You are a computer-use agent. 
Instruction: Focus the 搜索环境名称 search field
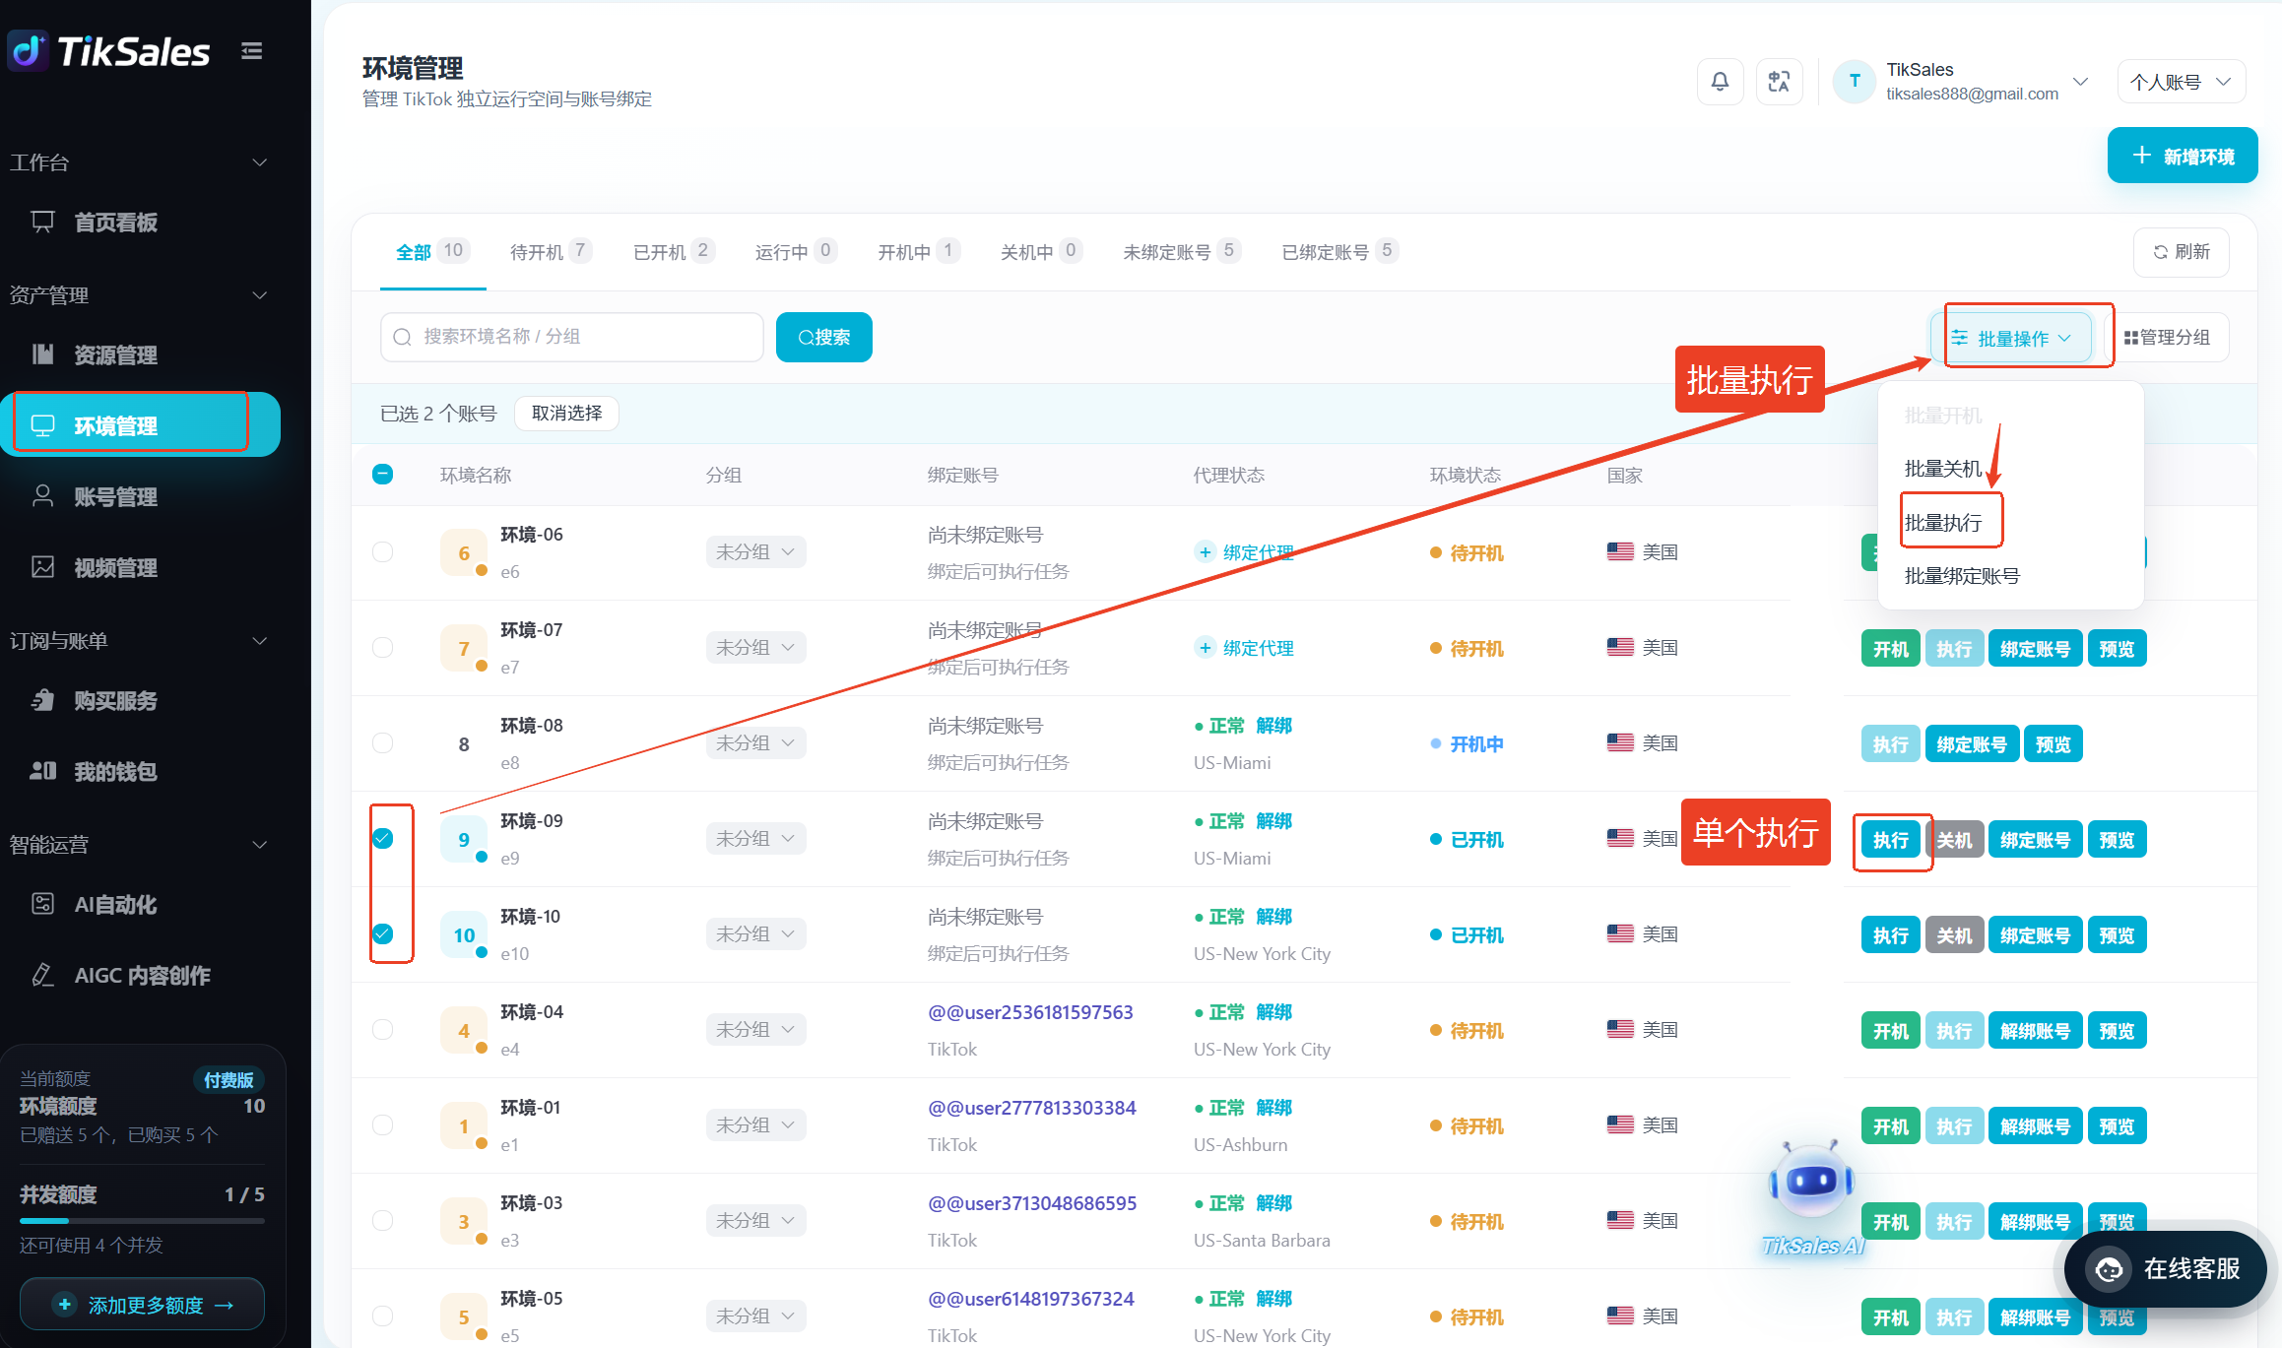tap(572, 337)
